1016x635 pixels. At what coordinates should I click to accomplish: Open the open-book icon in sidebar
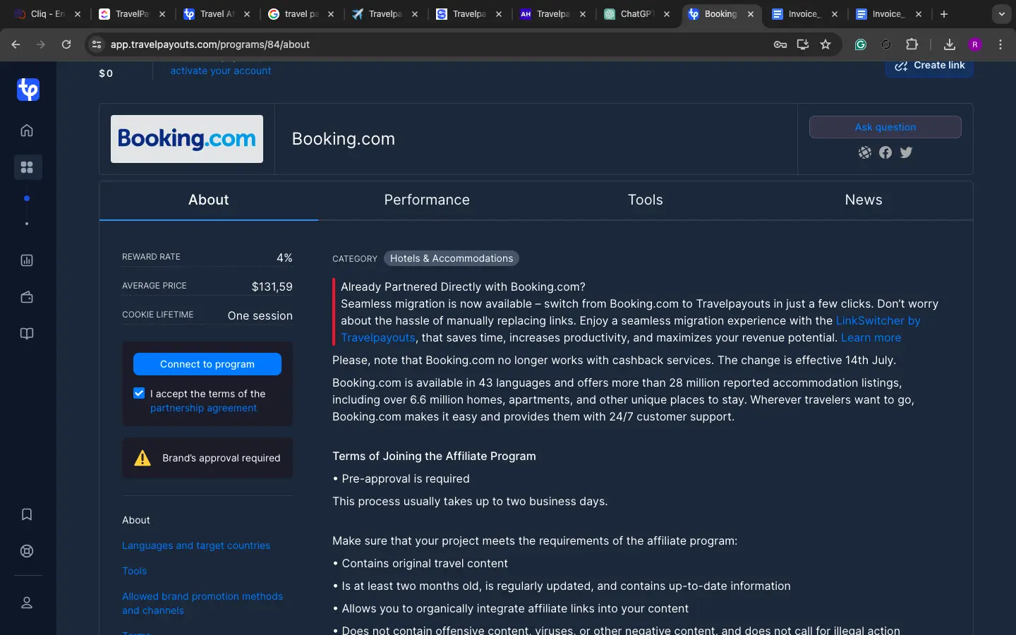coord(27,334)
